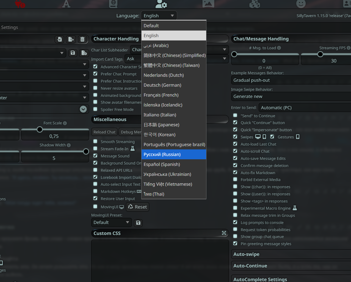The image size is (351, 282).
Task: Uncheck Pin greeting message styles
Action: point(235,243)
